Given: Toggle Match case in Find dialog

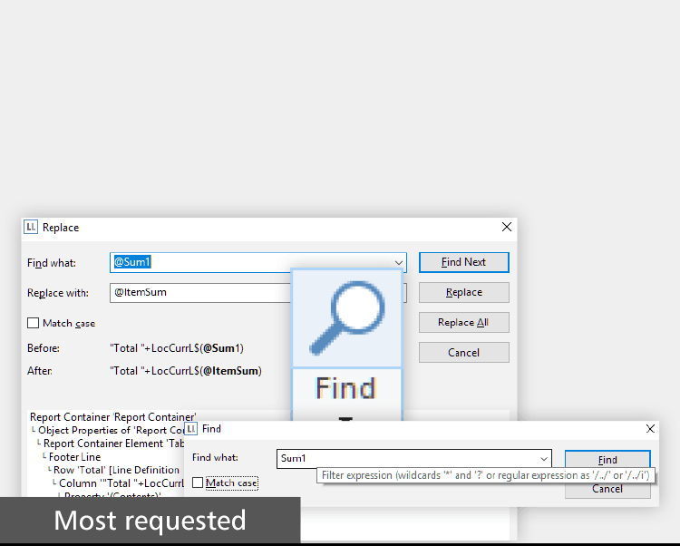Looking at the screenshot, I should click(198, 483).
